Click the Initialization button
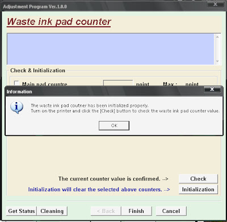227x222 pixels. (x=198, y=190)
